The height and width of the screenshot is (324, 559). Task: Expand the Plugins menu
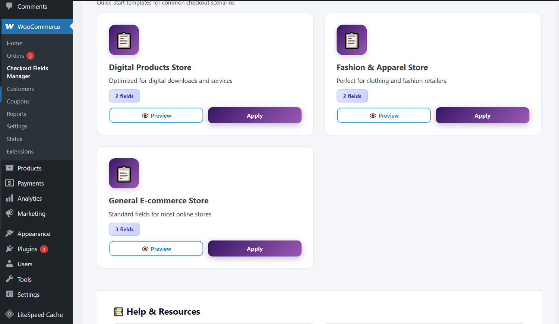click(28, 249)
